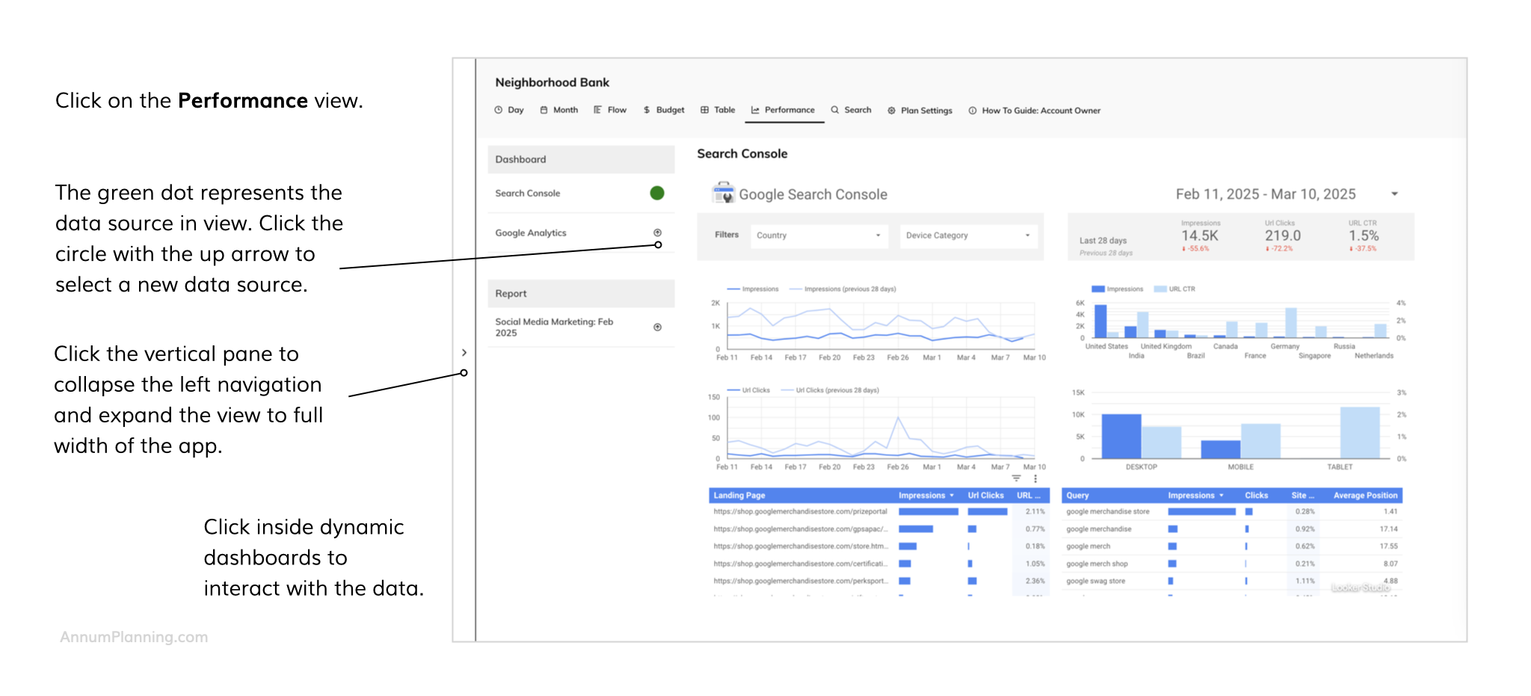1531x696 pixels.
Task: Click the Url Clicks column header
Action: tap(985, 496)
